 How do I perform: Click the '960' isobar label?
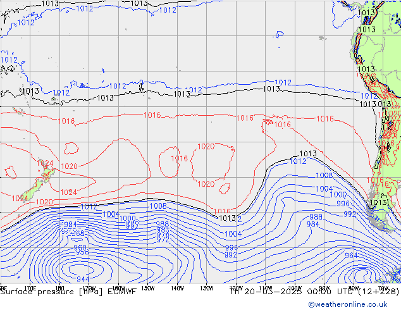click(80, 247)
